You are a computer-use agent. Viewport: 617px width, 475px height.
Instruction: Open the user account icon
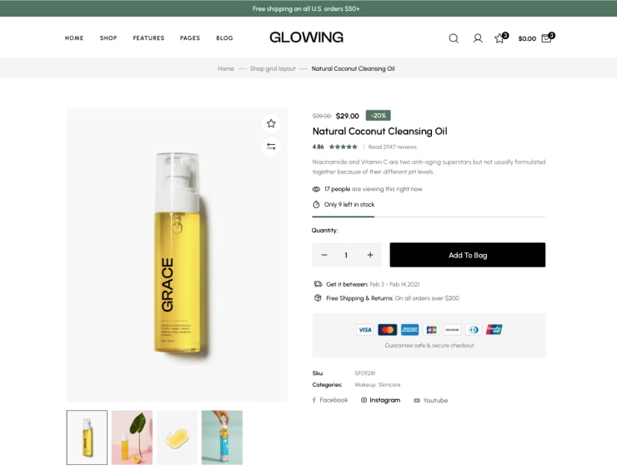click(478, 38)
